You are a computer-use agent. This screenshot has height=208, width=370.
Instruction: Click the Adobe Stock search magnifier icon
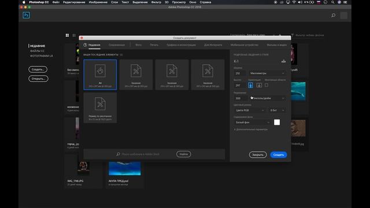(x=118, y=154)
